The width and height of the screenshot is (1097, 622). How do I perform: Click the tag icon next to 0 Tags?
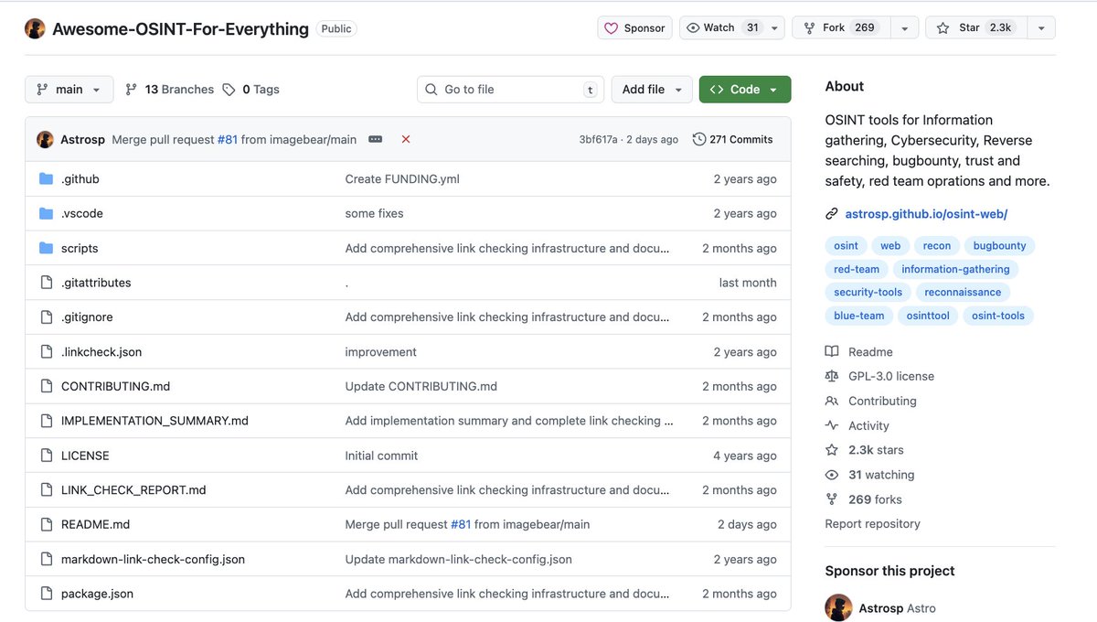229,90
